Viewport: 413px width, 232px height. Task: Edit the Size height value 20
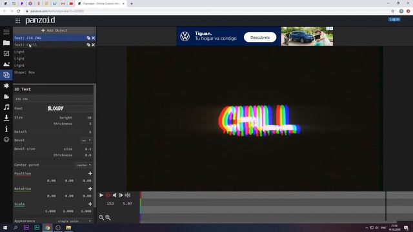pyautogui.click(x=89, y=117)
